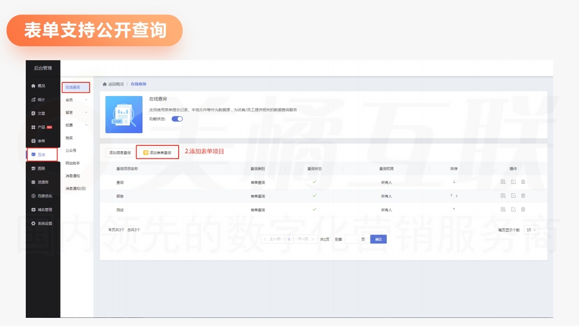Select 在线查询 in the submenu
This screenshot has height=326, width=579.
click(76, 87)
